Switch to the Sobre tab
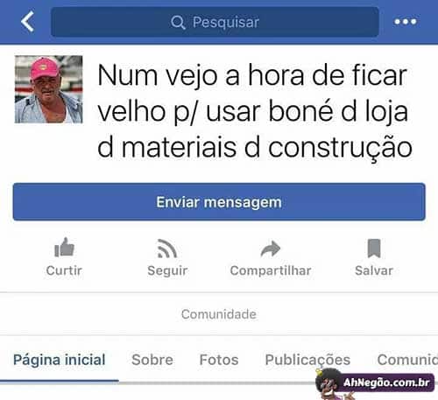 click(152, 360)
